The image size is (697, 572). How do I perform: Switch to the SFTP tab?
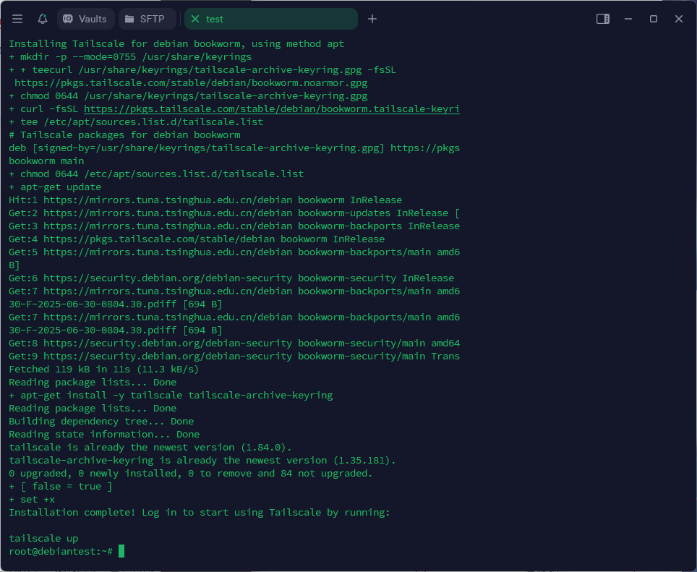pyautogui.click(x=147, y=19)
